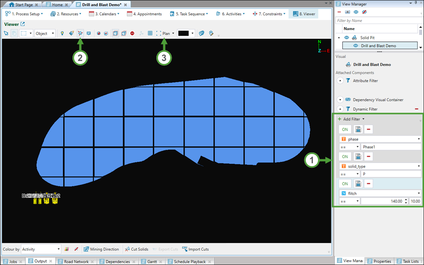Click the red stop-circle icon in toolbar
The width and height of the screenshot is (424, 265).
coord(132,33)
